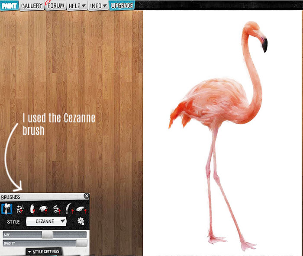Select the thick paint smear brush
This screenshot has height=256, width=303.
coord(32,209)
